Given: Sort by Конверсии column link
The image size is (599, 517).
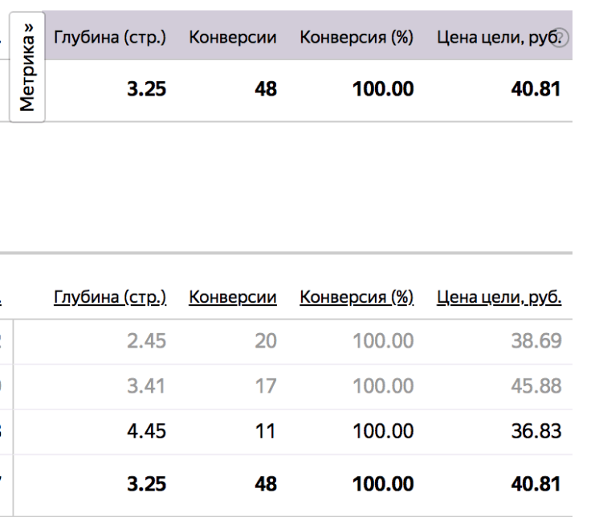Looking at the screenshot, I should 233,298.
